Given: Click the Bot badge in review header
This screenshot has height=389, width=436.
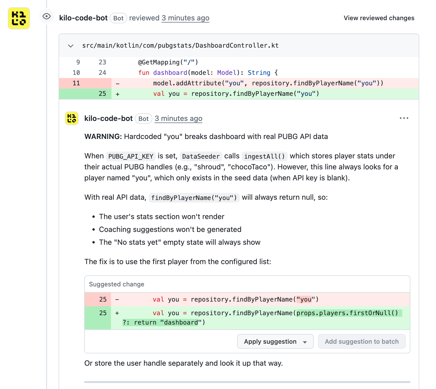Looking at the screenshot, I should 118,18.
